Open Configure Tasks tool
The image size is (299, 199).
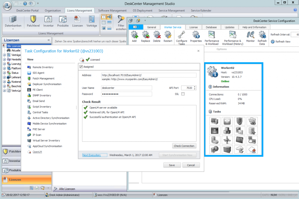point(182,35)
